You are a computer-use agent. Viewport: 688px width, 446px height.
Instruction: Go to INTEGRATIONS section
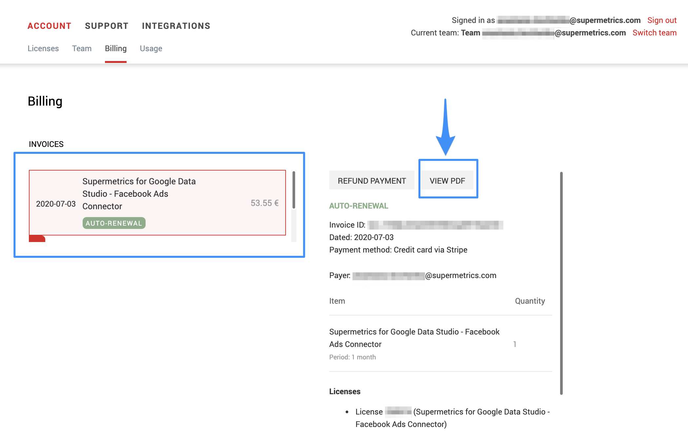(176, 26)
